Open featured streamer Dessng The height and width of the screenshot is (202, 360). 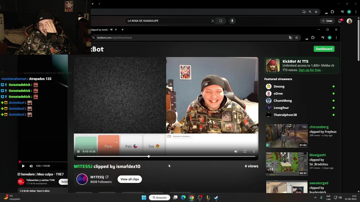(279, 86)
